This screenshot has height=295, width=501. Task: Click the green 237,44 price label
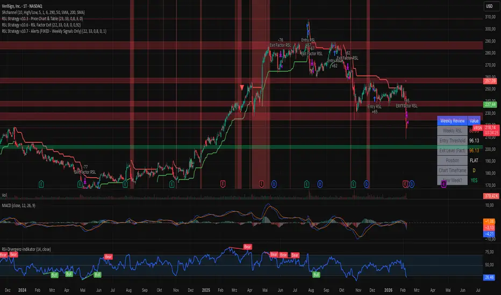click(x=490, y=104)
